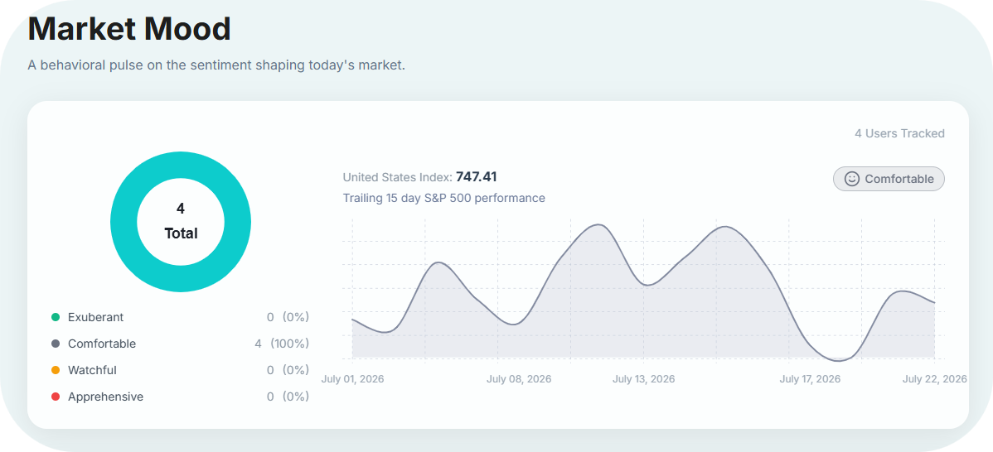The width and height of the screenshot is (993, 452).
Task: Select the Watchful legend label
Action: (92, 370)
